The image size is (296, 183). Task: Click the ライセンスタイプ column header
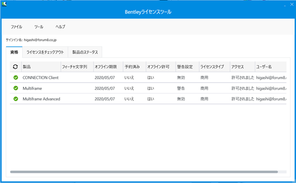click(x=215, y=67)
